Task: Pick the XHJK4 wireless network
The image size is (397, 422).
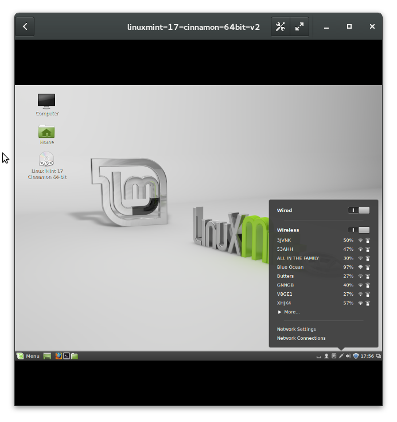Action: 324,303
